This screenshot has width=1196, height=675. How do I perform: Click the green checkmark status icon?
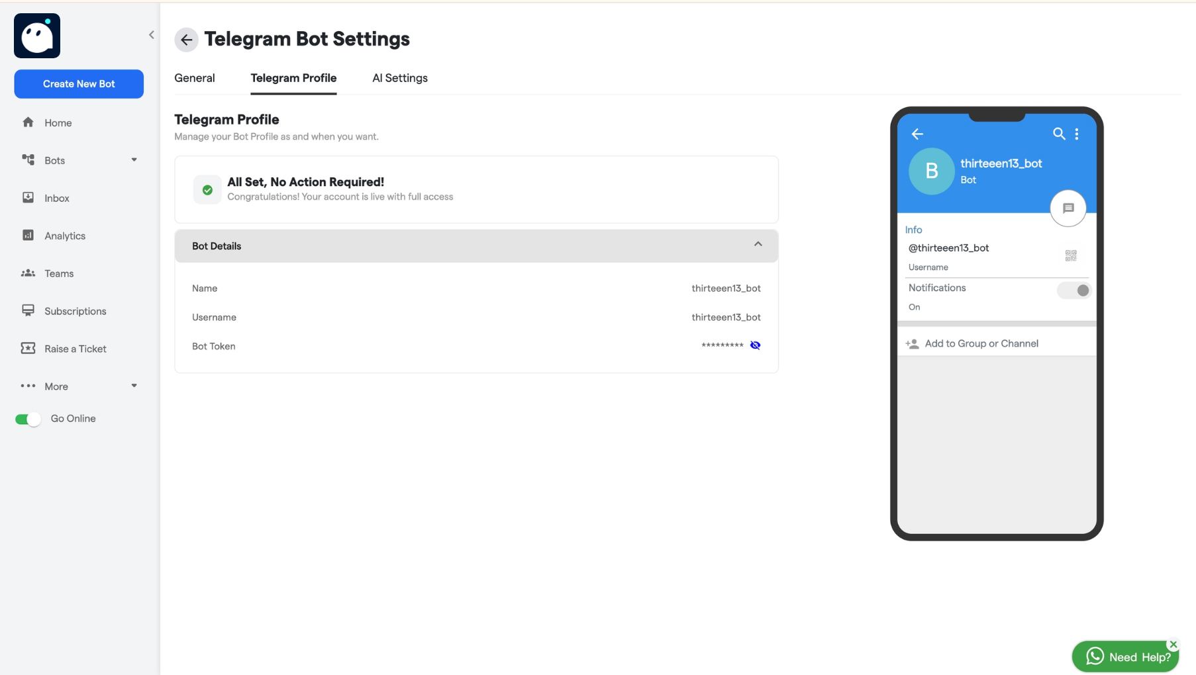tap(207, 190)
